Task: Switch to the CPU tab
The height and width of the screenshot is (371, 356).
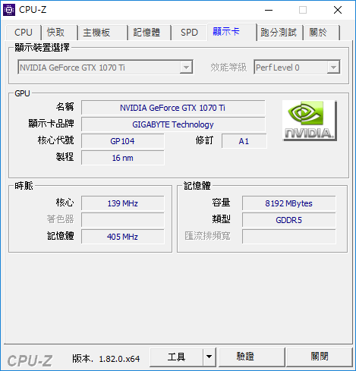Action: 24,33
